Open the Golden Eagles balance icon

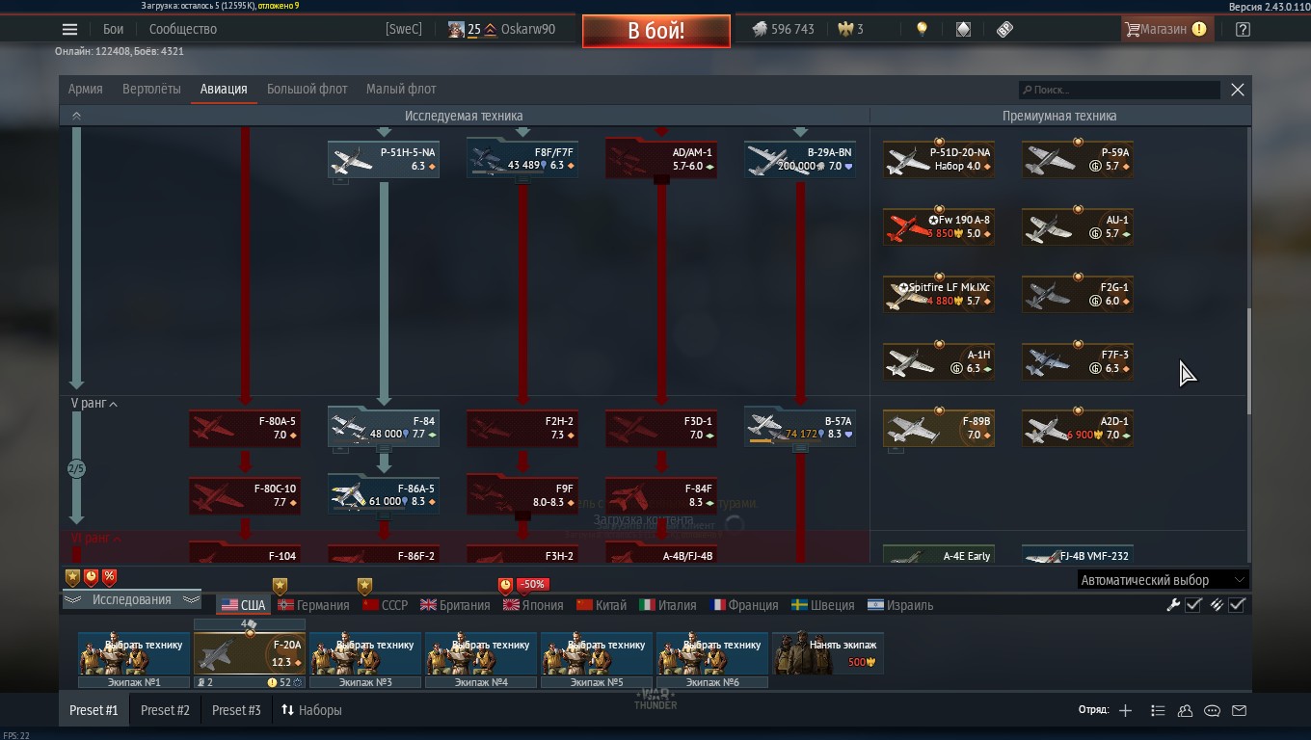tap(850, 29)
